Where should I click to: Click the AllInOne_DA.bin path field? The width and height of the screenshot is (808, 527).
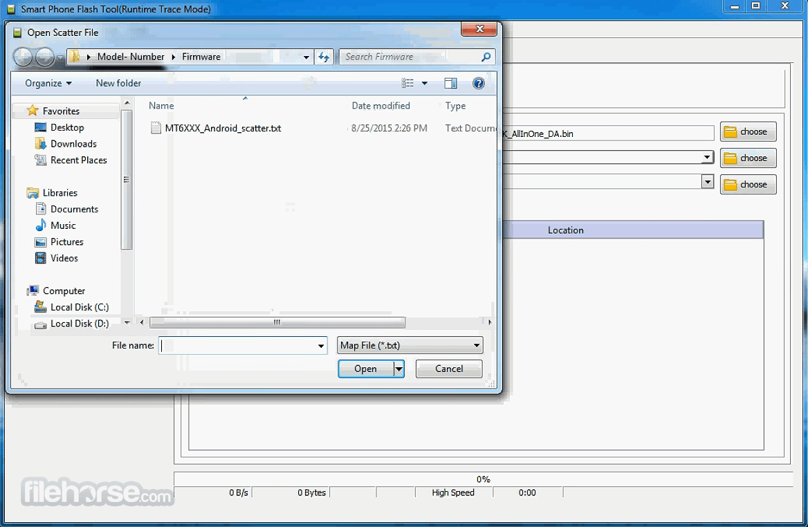tap(608, 133)
